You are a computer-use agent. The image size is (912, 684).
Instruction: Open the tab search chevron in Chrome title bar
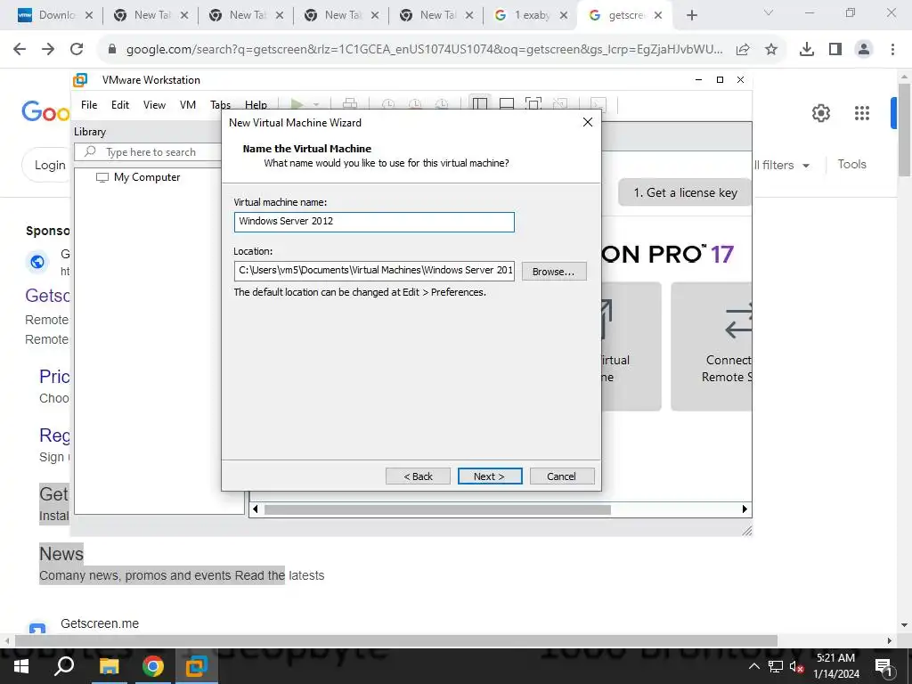click(x=769, y=12)
